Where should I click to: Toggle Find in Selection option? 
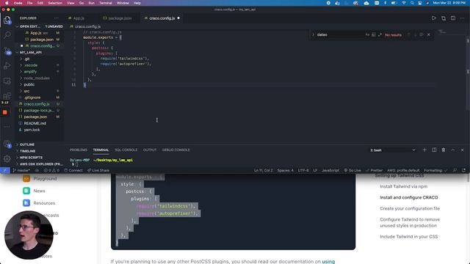[x=422, y=34]
